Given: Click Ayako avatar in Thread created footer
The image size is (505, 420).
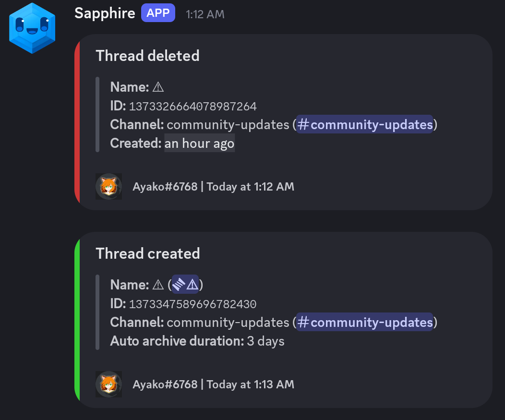Looking at the screenshot, I should (108, 384).
